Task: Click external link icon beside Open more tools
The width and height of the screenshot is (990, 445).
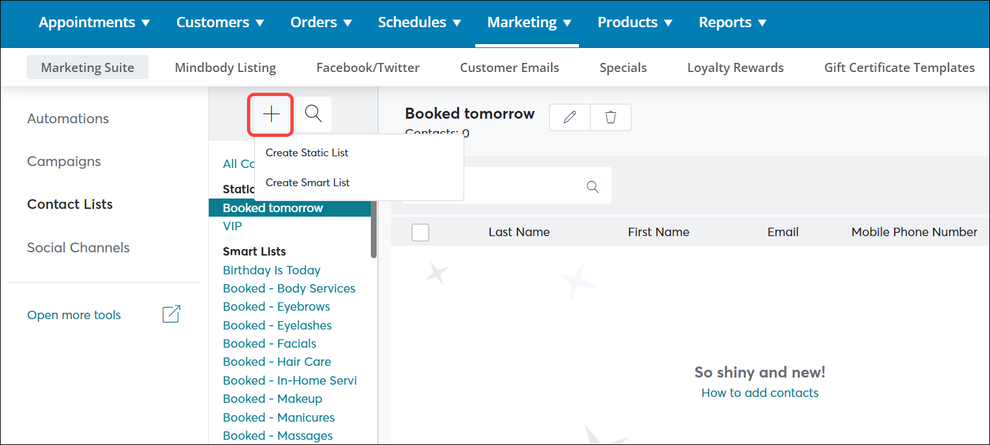Action: [171, 314]
